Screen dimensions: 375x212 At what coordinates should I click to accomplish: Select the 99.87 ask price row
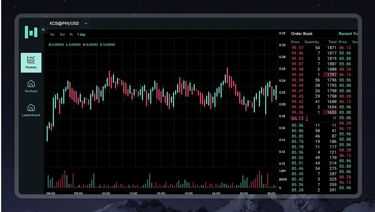coord(314,64)
